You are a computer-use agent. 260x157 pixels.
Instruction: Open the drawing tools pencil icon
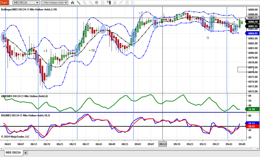pos(79,2)
